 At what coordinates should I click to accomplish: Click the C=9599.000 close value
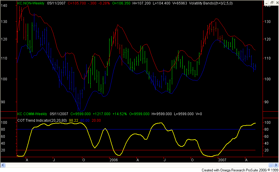(x=81, y=114)
